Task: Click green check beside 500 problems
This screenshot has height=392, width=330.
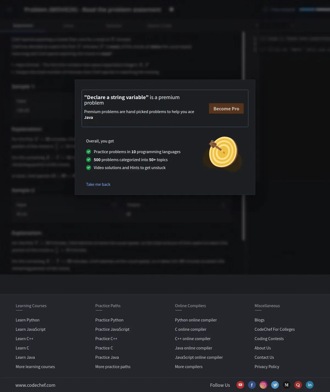Action: [x=89, y=159]
